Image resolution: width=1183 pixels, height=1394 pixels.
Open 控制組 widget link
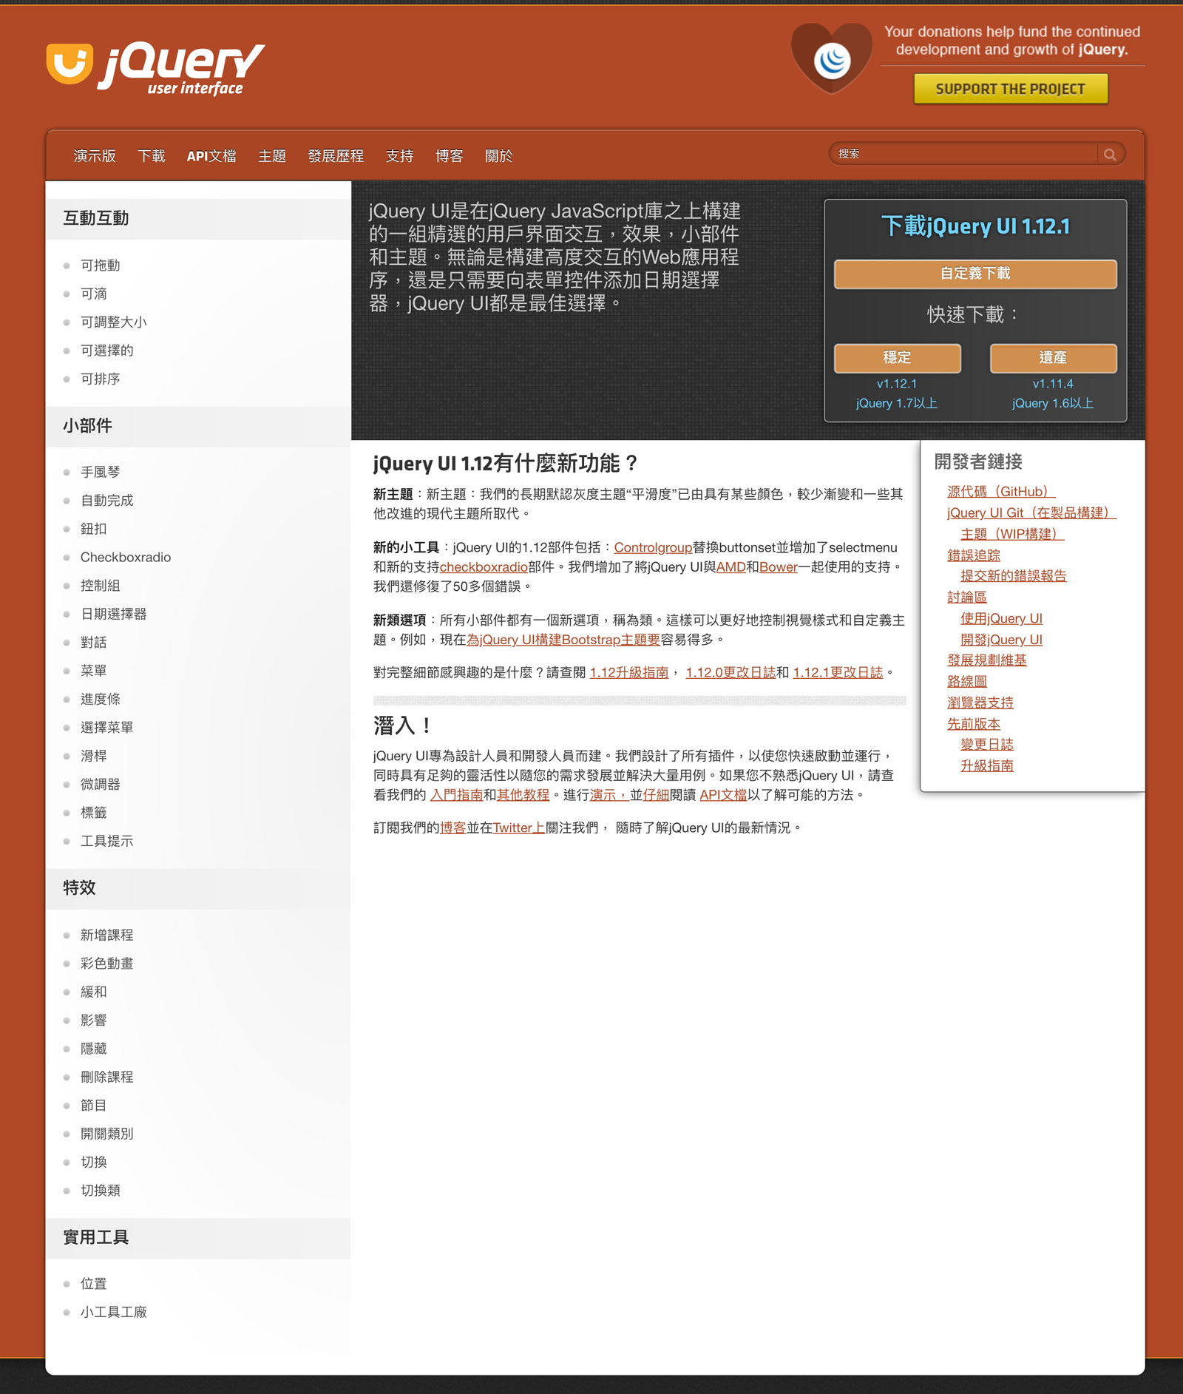[x=101, y=586]
